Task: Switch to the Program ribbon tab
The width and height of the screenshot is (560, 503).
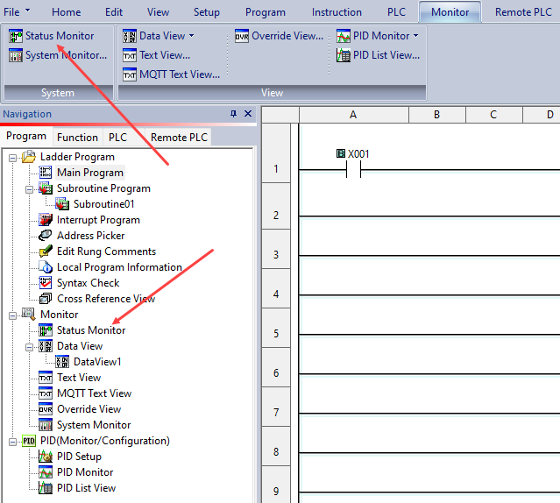Action: point(266,12)
